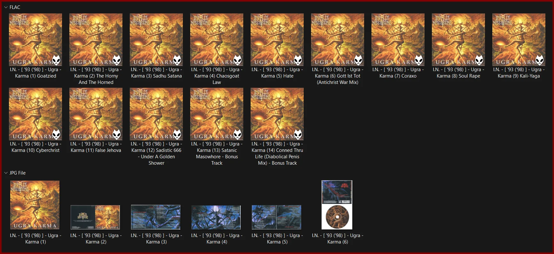This screenshot has width=554, height=254.
Task: Click the file name ending '(11) False Jehova'
Action: click(x=96, y=147)
